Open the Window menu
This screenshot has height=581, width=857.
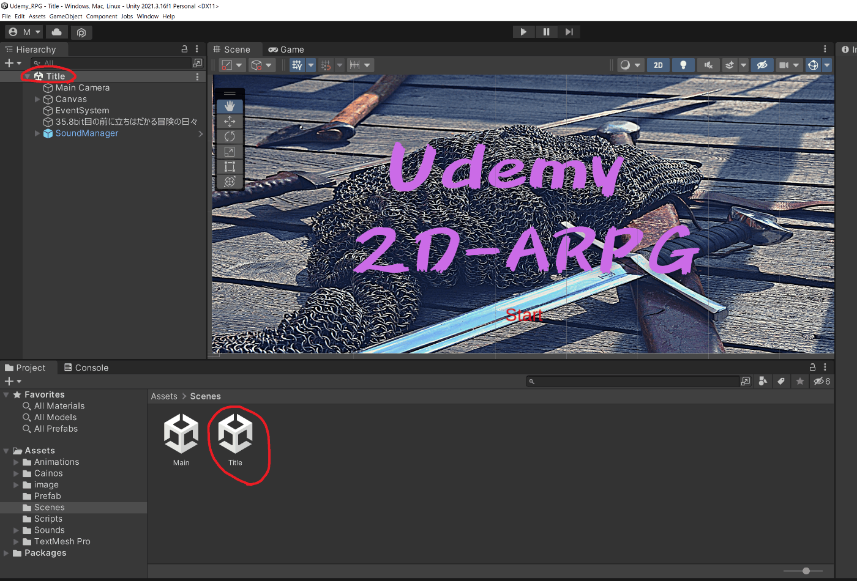coord(148,17)
